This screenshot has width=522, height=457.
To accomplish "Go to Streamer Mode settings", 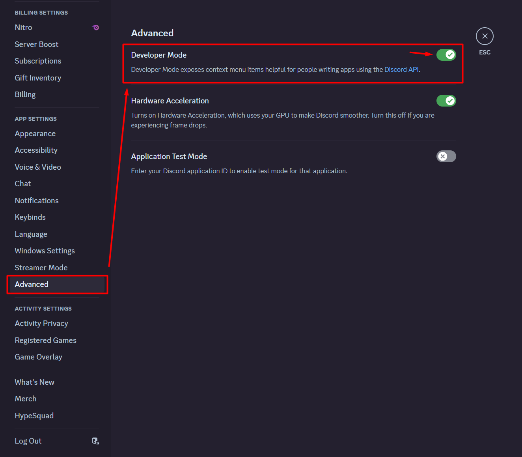I will tap(41, 268).
